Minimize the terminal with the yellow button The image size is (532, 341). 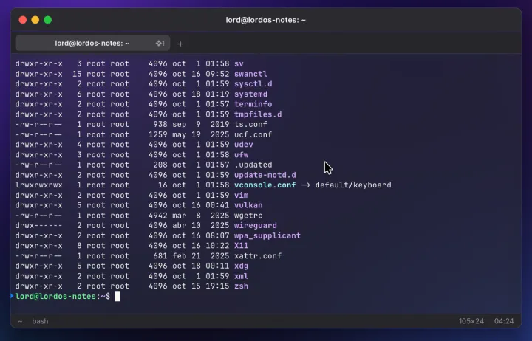[x=35, y=20]
